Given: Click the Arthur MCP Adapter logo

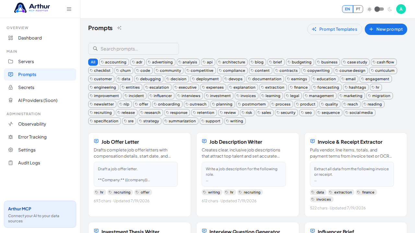Looking at the screenshot, I should (x=32, y=8).
